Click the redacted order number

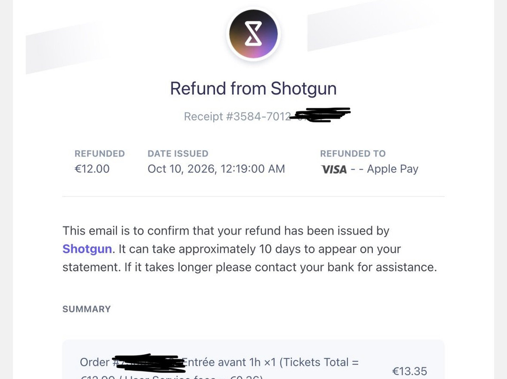coord(149,363)
